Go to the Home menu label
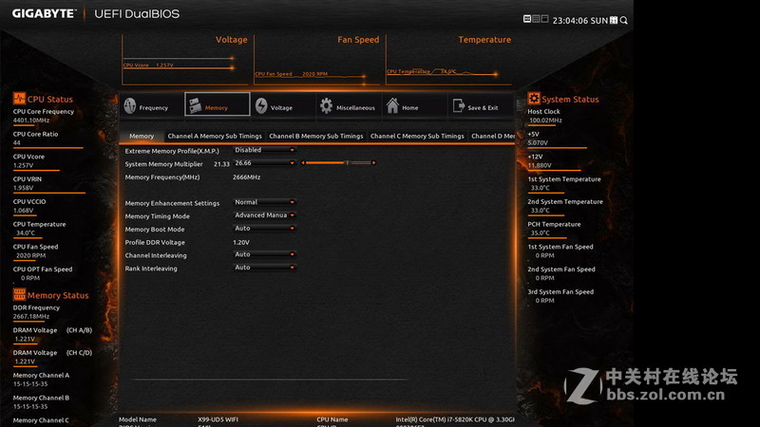760x427 pixels. tap(410, 108)
